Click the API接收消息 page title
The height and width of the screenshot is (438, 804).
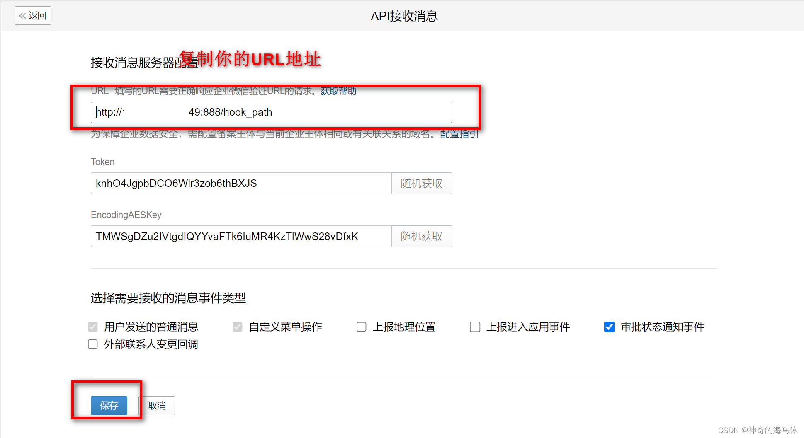(x=404, y=16)
